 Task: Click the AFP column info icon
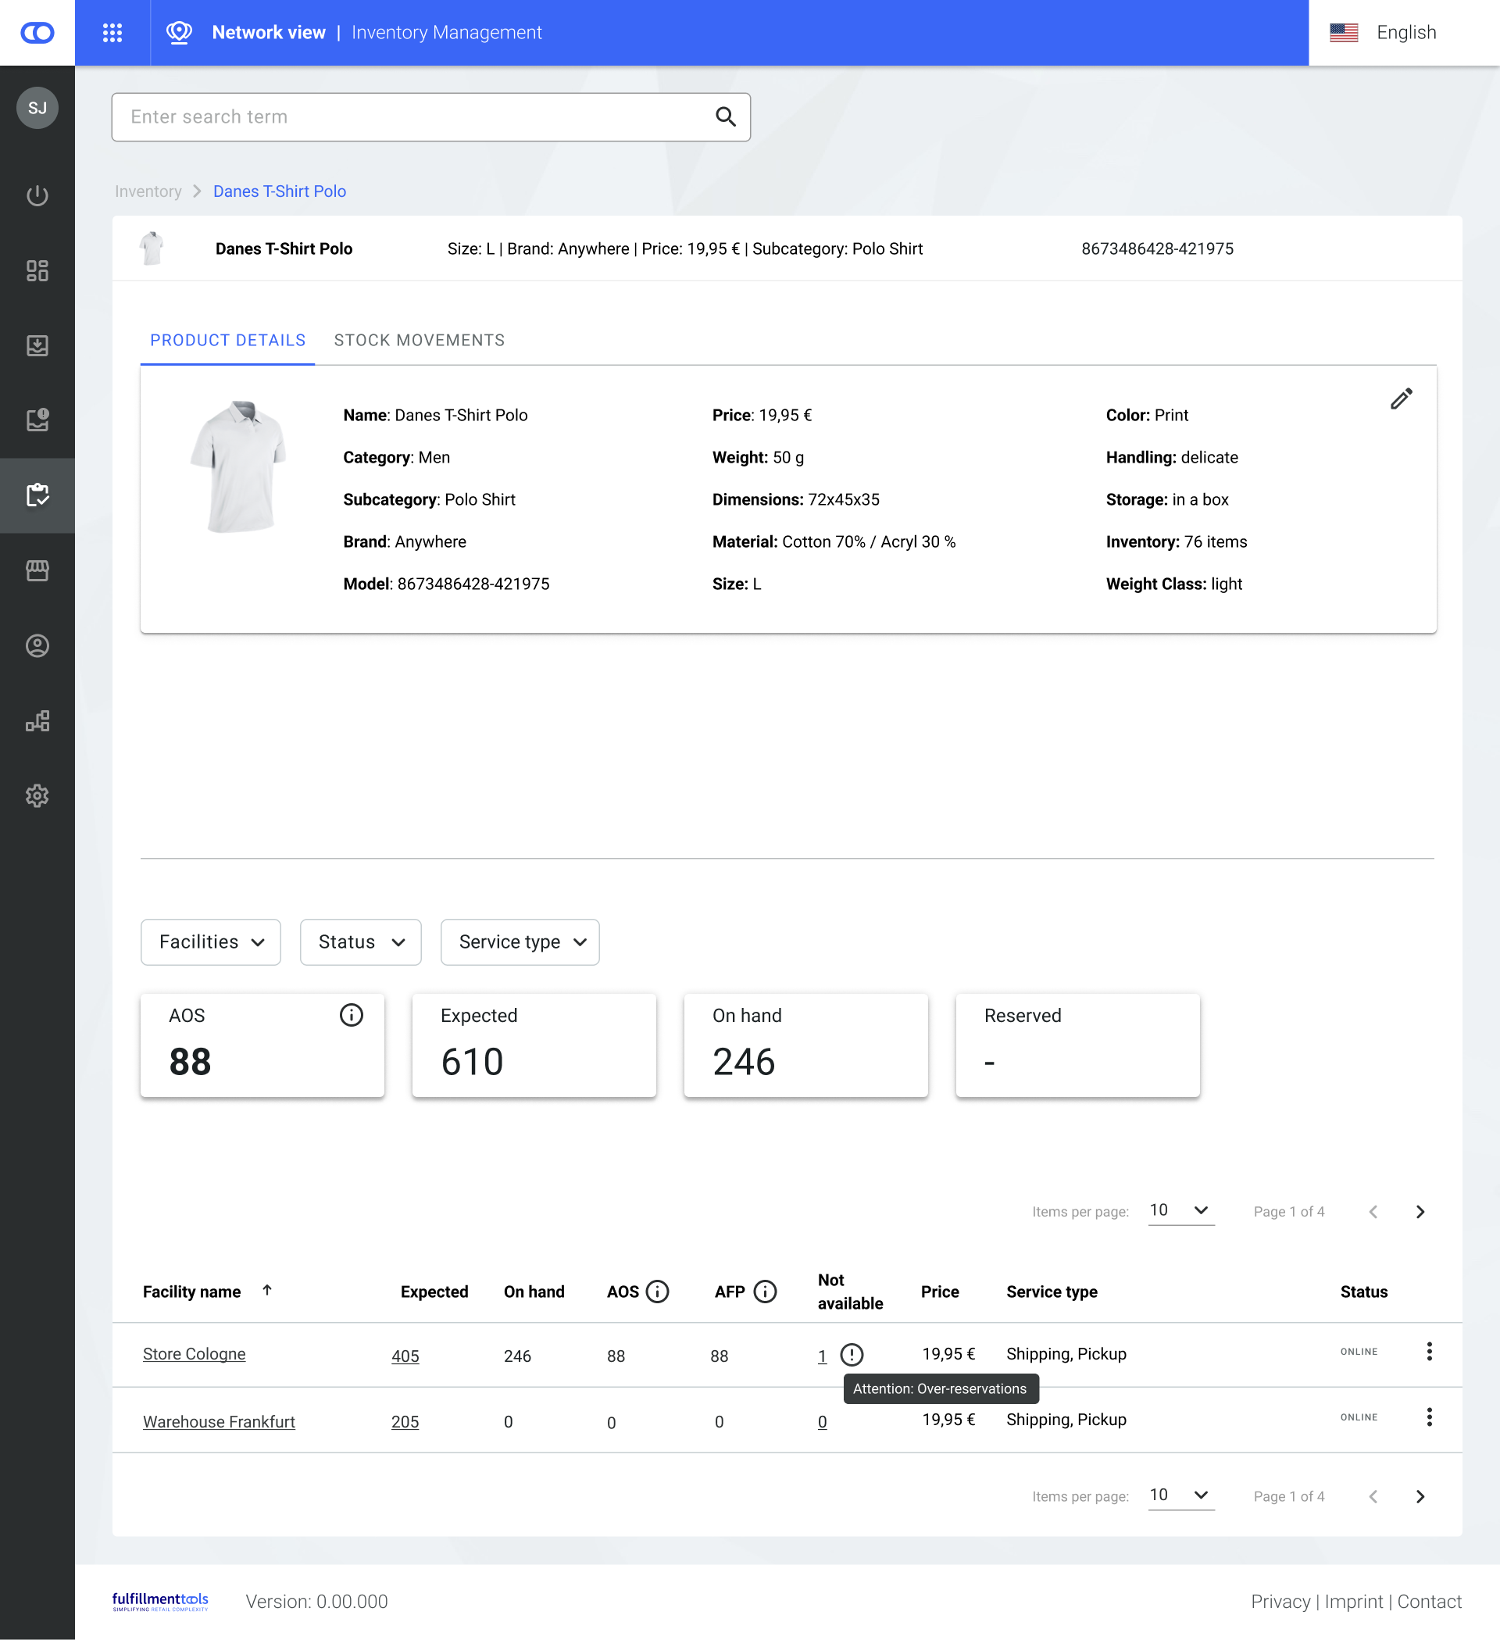[x=765, y=1291]
